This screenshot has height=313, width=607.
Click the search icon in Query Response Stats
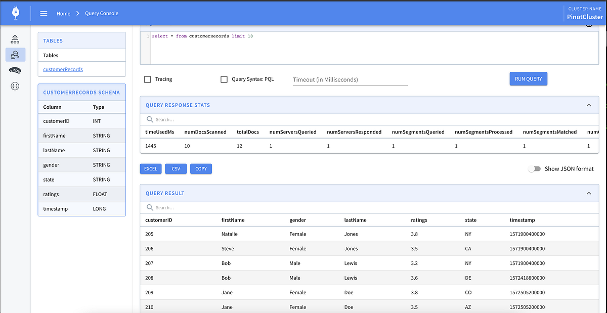coord(150,120)
